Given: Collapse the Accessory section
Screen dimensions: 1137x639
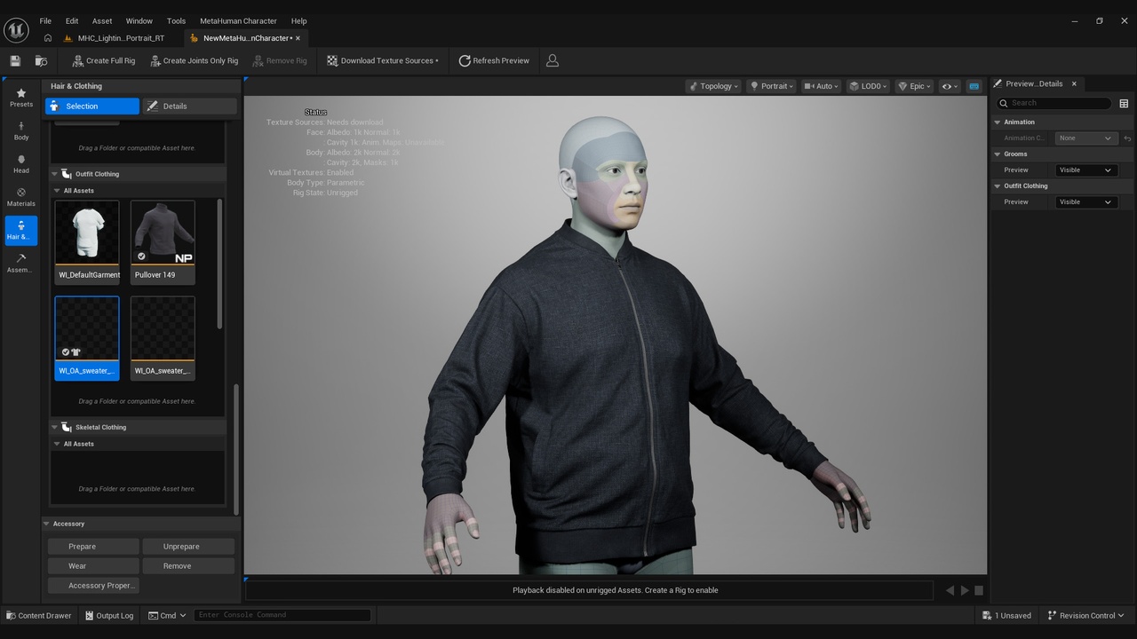Looking at the screenshot, I should click(x=47, y=524).
